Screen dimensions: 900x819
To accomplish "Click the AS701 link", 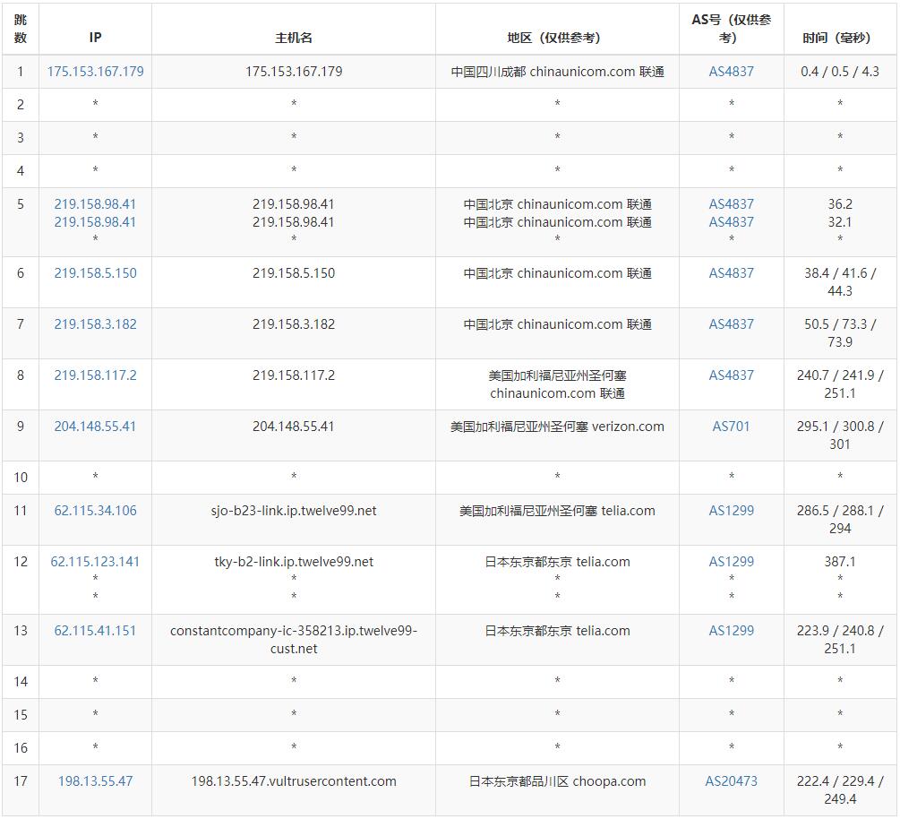I will point(732,427).
